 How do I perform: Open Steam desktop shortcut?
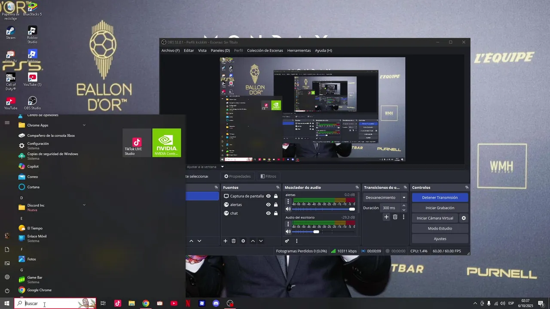[11, 33]
